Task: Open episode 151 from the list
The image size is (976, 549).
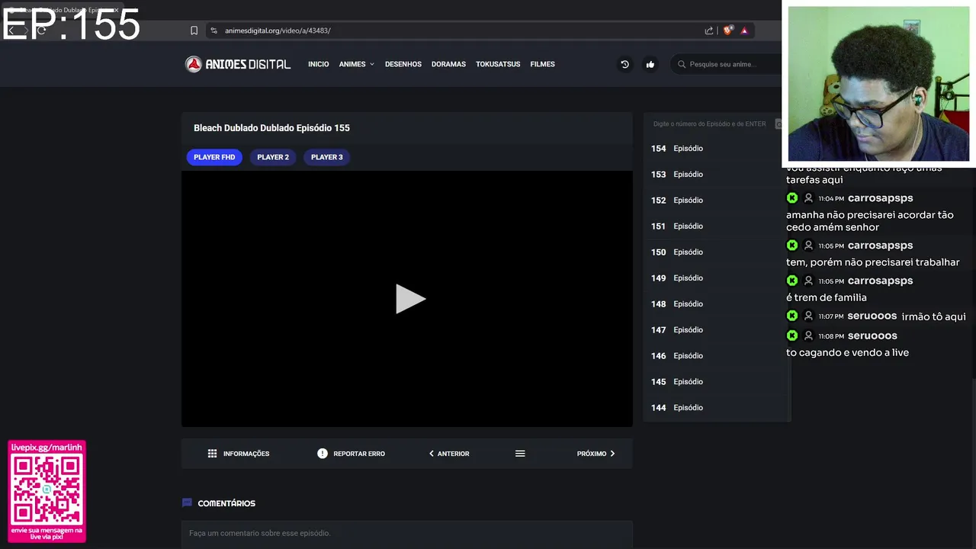Action: click(x=715, y=226)
